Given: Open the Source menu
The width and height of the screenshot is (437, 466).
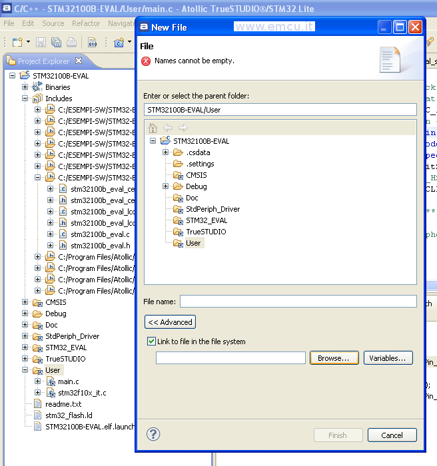Looking at the screenshot, I should (53, 23).
